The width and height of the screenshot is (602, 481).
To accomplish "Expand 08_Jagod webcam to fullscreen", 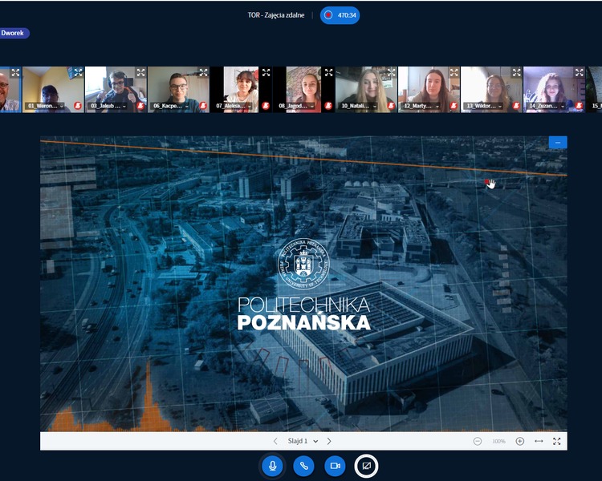I will coord(328,72).
